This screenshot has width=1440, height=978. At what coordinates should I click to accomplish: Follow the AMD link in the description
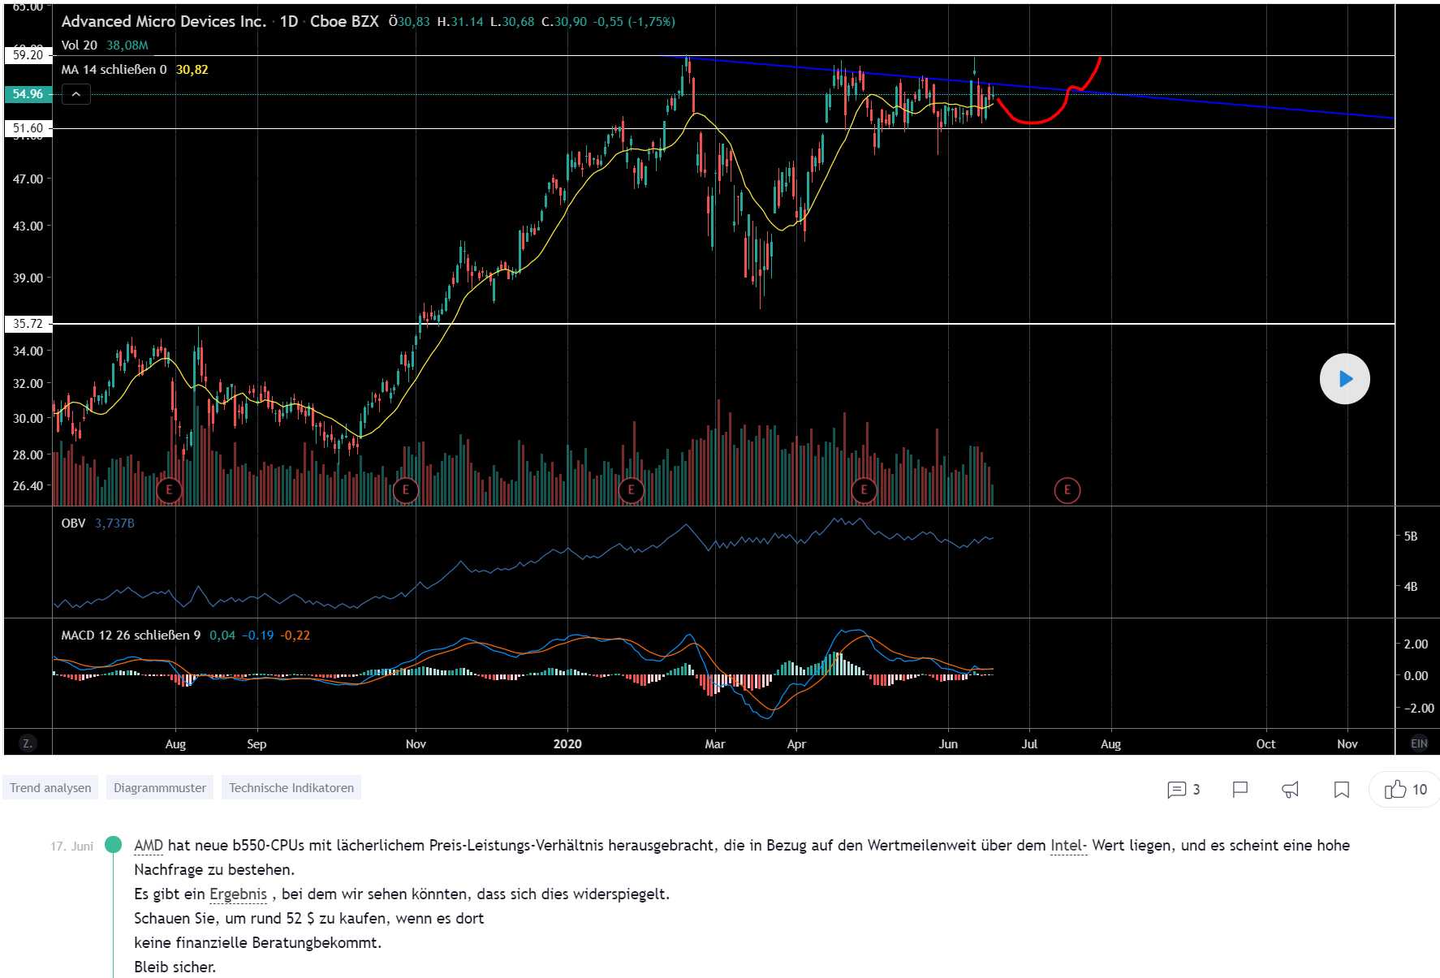point(149,846)
